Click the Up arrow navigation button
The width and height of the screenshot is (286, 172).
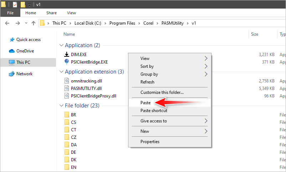[34, 23]
